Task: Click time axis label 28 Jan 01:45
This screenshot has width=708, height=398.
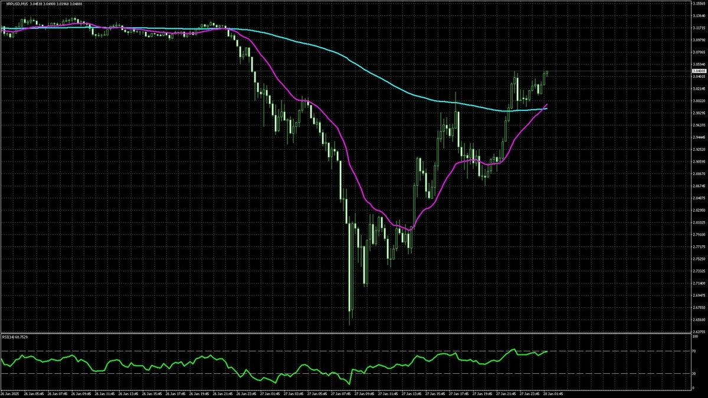Action: pyautogui.click(x=553, y=394)
